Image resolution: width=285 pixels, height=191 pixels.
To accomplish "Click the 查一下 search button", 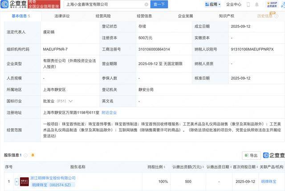I will tap(159, 4).
